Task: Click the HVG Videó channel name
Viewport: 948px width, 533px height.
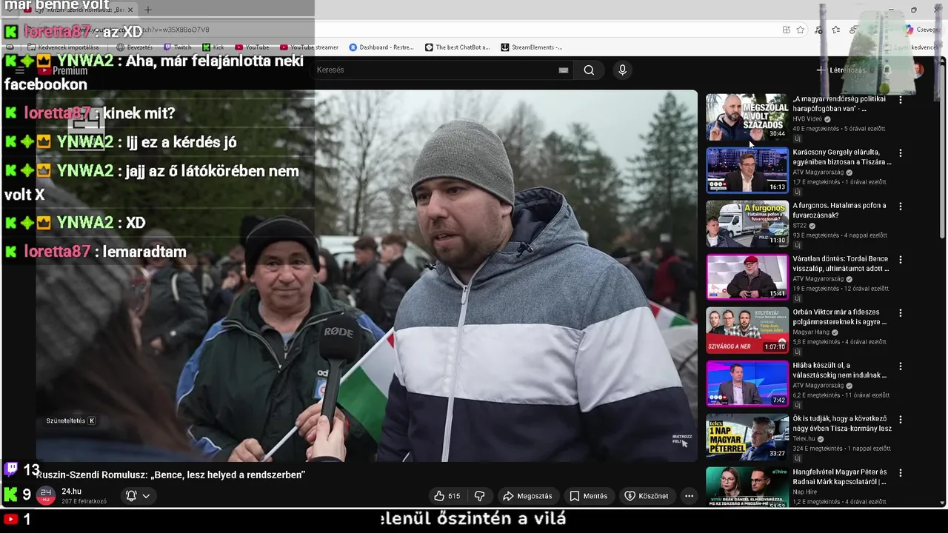Action: (x=807, y=119)
